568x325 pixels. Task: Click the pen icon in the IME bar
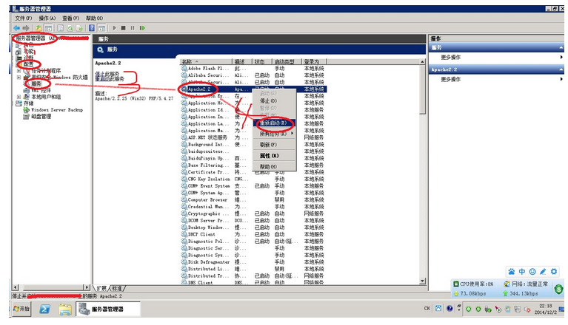coord(543,272)
